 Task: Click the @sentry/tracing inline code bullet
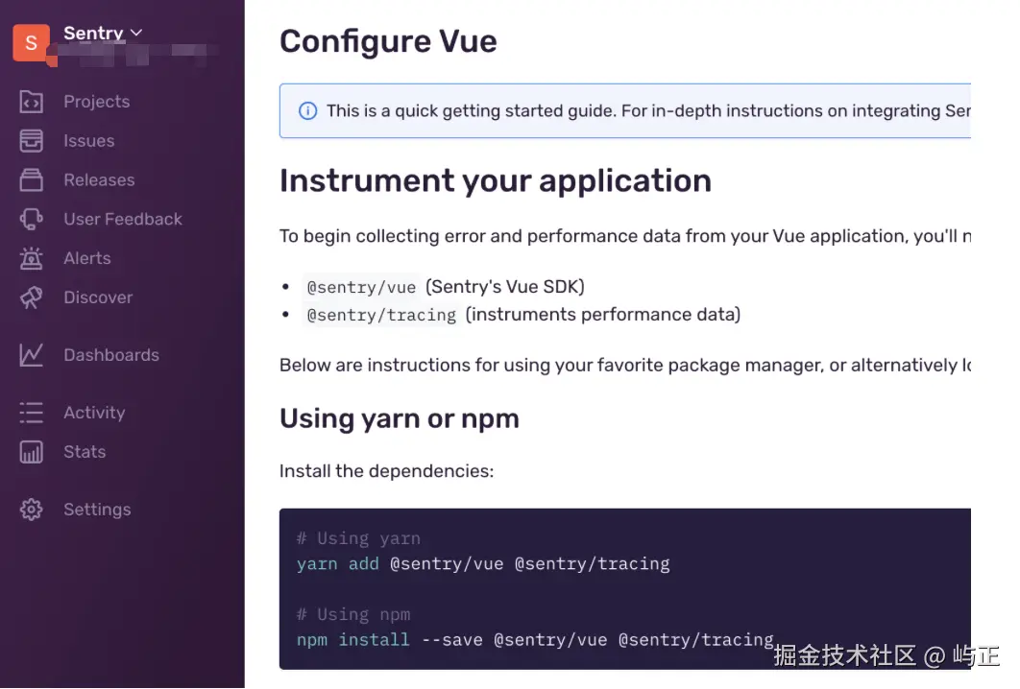[381, 316]
